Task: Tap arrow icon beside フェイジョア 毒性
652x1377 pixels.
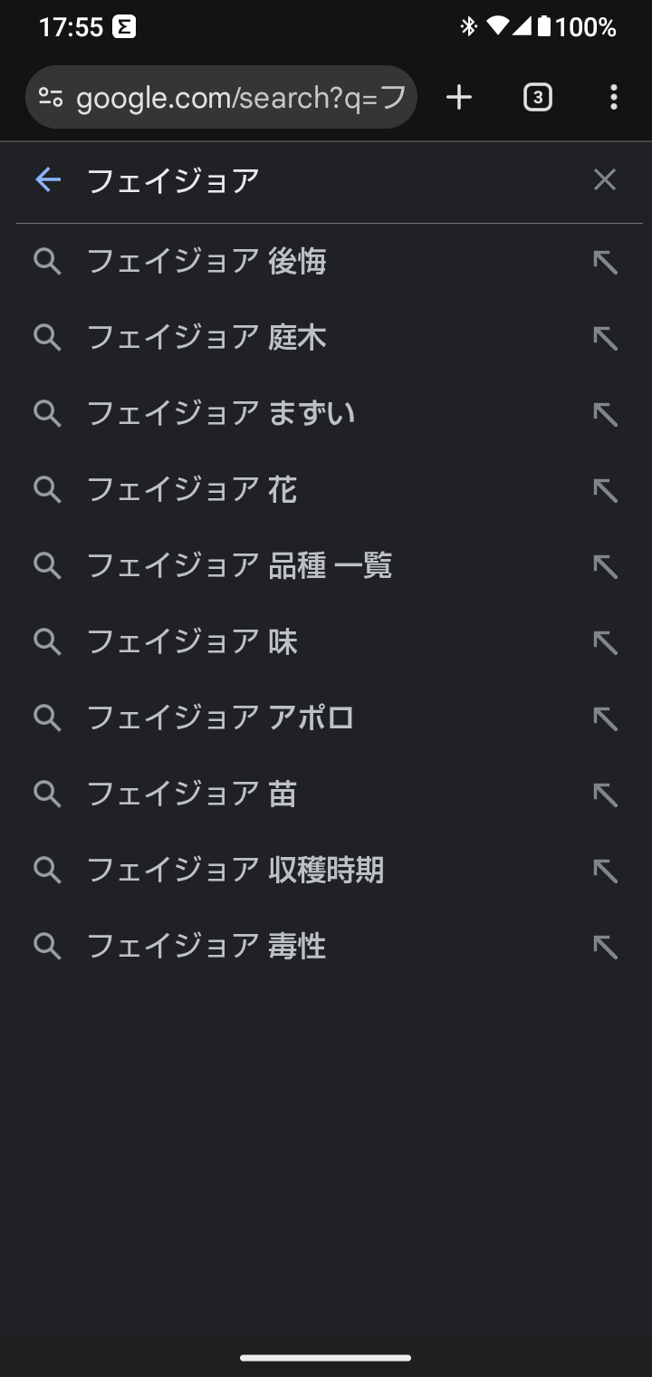Action: point(605,948)
